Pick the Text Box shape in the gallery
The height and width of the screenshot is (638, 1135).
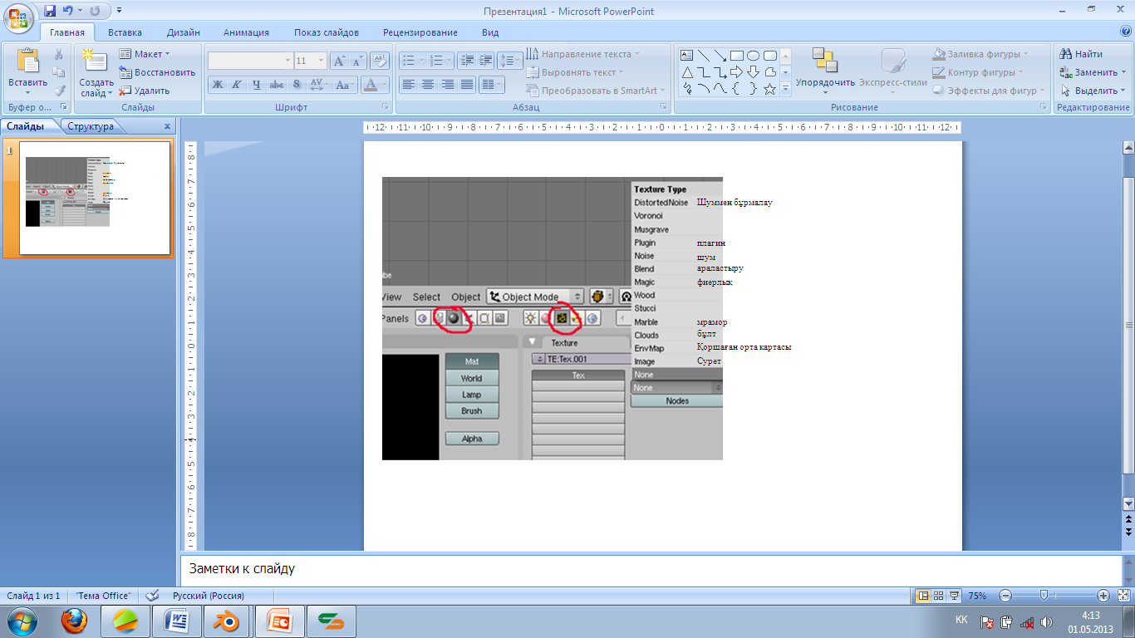(x=687, y=56)
